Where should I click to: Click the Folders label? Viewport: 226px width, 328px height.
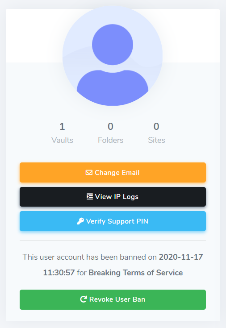tap(111, 140)
